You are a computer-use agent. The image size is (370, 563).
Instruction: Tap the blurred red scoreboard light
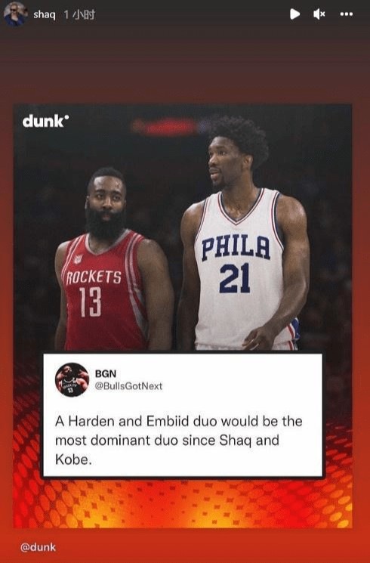(x=167, y=126)
